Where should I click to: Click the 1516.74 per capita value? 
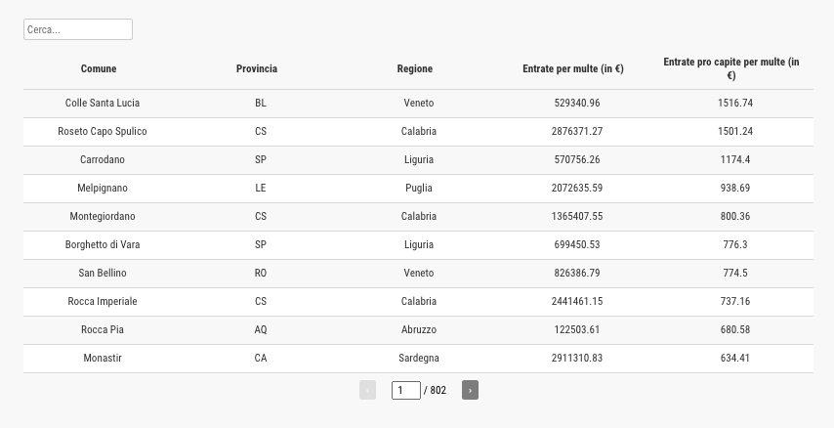(734, 103)
